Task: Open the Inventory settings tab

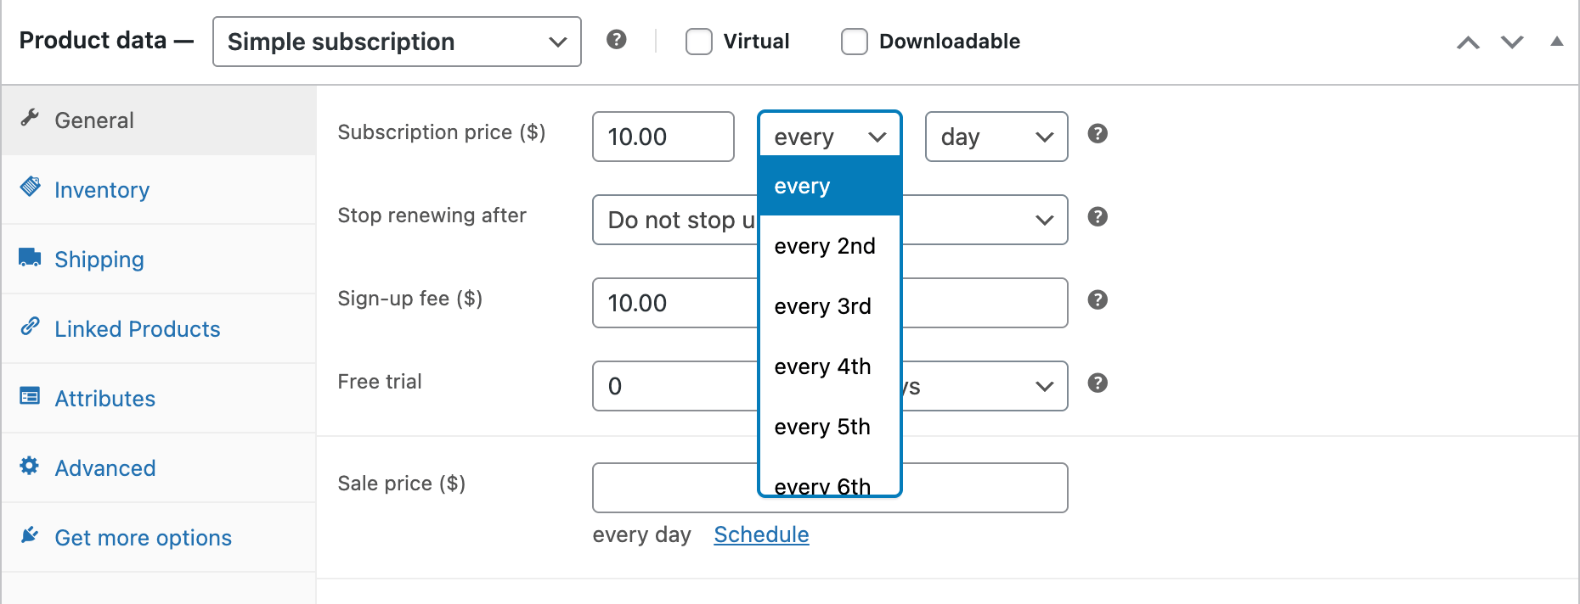Action: [x=159, y=190]
